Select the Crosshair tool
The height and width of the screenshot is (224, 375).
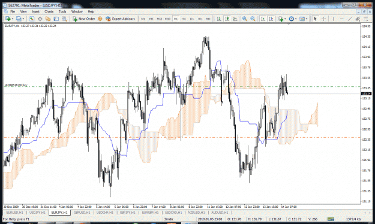point(323,19)
